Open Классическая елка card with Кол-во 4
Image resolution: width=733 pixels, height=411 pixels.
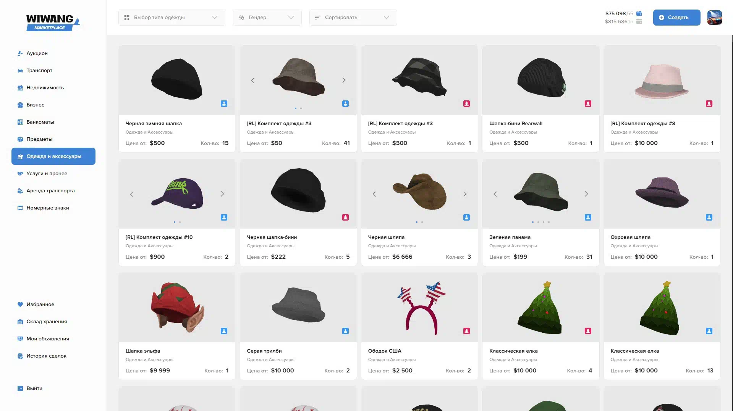click(541, 326)
